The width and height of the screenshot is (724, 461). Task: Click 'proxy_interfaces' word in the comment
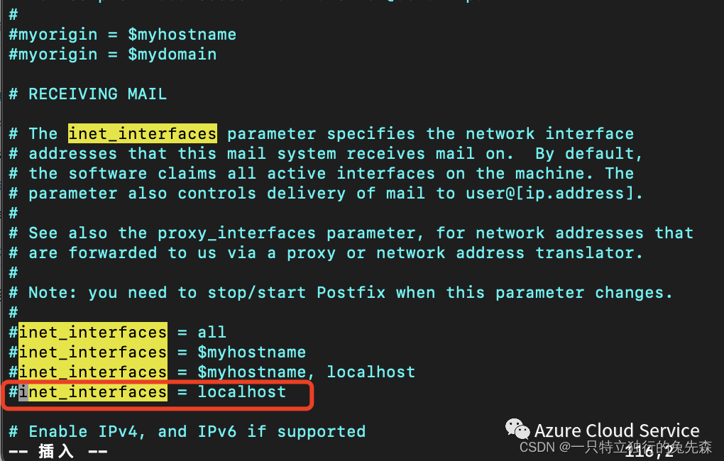(x=237, y=233)
